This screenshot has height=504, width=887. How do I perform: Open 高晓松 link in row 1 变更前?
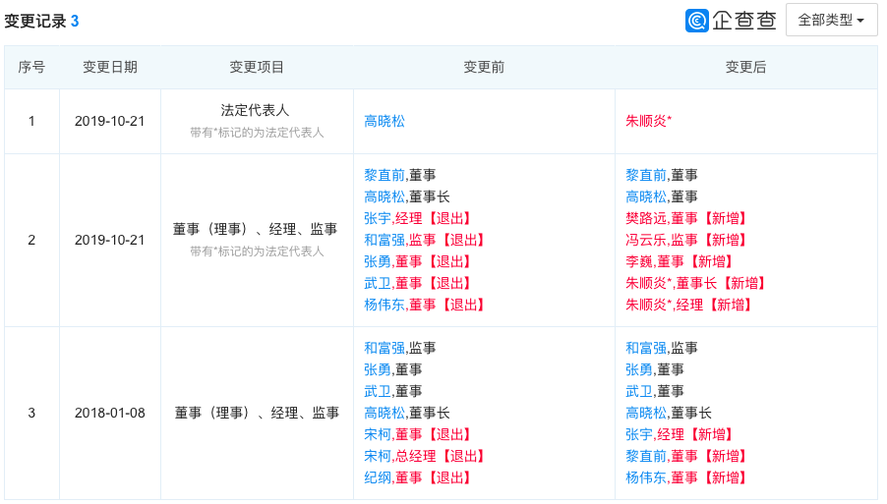pos(384,121)
